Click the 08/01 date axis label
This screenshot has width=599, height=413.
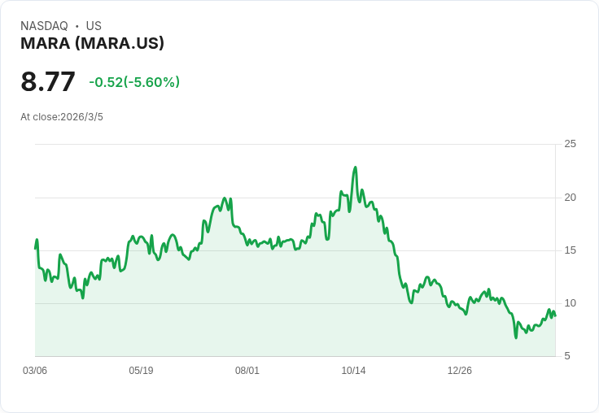pos(247,371)
